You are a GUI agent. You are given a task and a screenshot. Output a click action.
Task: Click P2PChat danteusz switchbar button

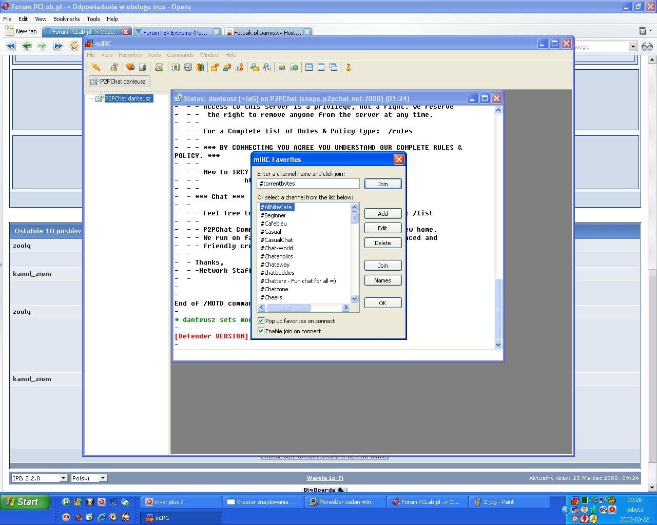[119, 82]
